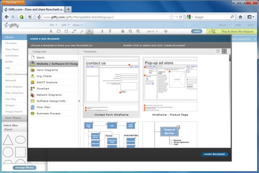
Task: Select the ellipse shape tool
Action: pos(58,31)
